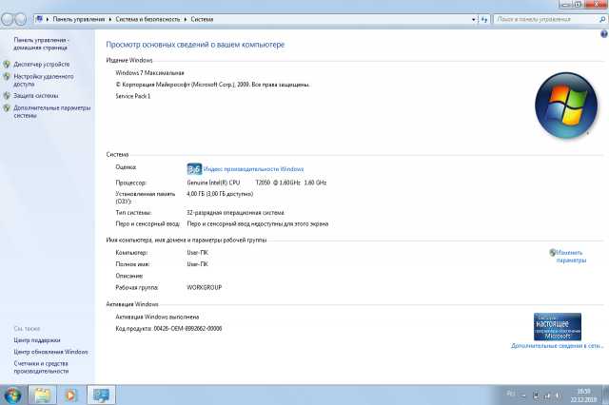Click Изменить параметры link
The height and width of the screenshot is (405, 609).
click(571, 257)
